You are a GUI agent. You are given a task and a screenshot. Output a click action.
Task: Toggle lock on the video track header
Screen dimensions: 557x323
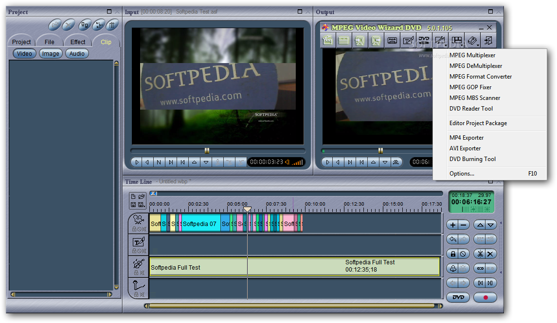134,229
